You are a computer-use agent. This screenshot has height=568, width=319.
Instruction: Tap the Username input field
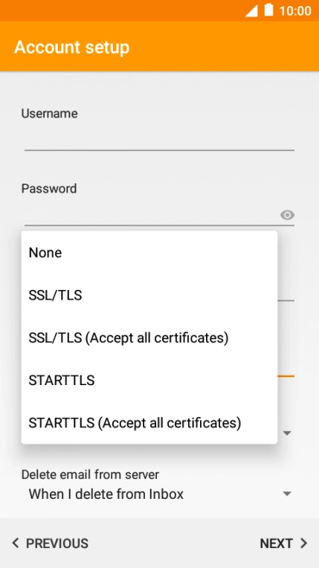[159, 138]
